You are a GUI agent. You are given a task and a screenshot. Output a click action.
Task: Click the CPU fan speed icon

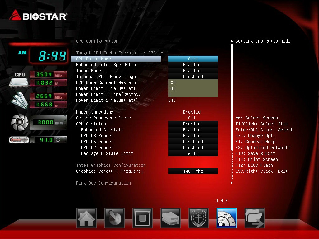click(x=20, y=122)
